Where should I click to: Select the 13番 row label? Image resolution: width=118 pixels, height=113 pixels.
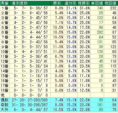(x=5, y=66)
